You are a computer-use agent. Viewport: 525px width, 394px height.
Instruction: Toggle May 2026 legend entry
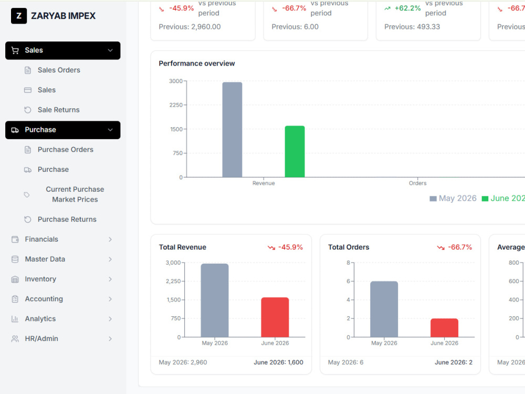pyautogui.click(x=453, y=199)
